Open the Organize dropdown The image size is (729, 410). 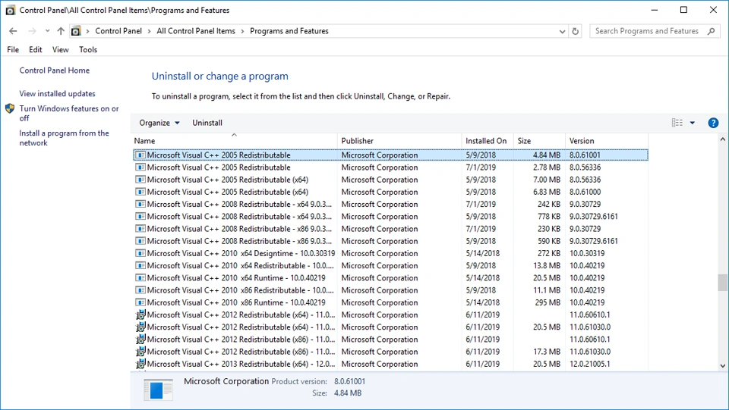click(x=159, y=123)
